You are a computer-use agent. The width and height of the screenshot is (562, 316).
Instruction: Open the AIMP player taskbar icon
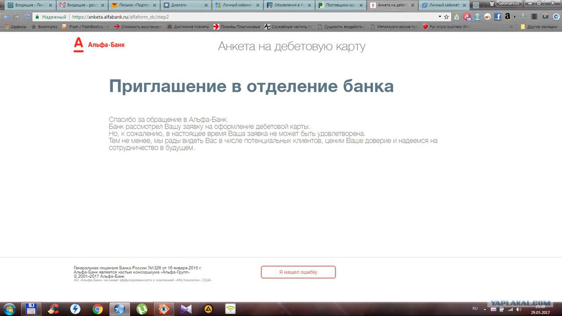pos(208,309)
